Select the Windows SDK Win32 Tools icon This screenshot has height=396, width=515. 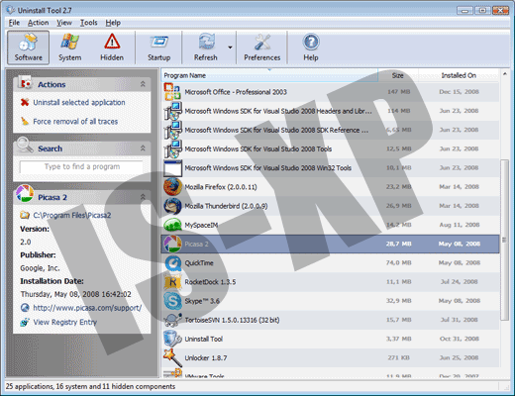[172, 168]
